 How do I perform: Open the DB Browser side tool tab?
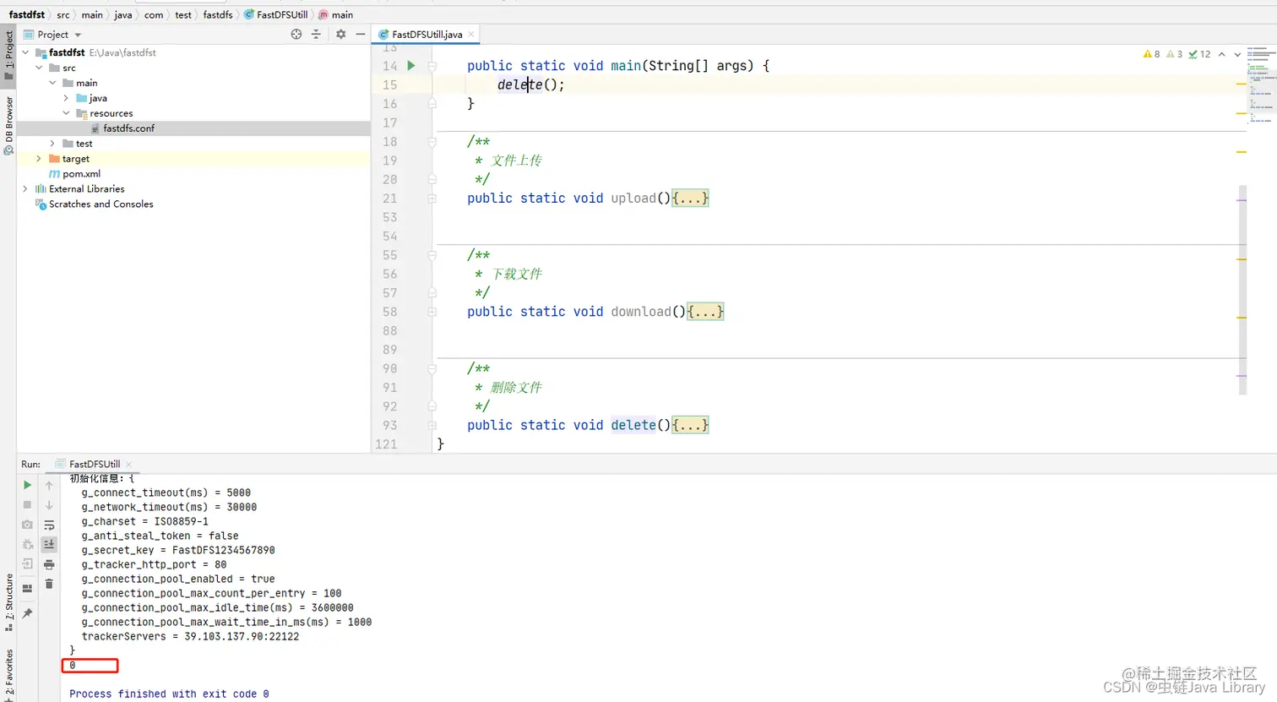(x=8, y=125)
